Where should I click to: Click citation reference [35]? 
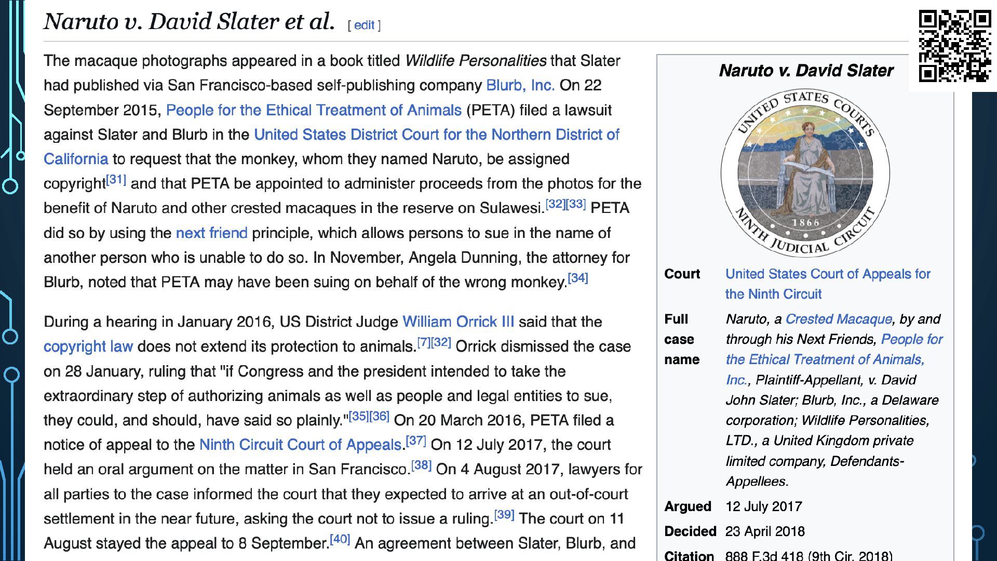coord(359,417)
